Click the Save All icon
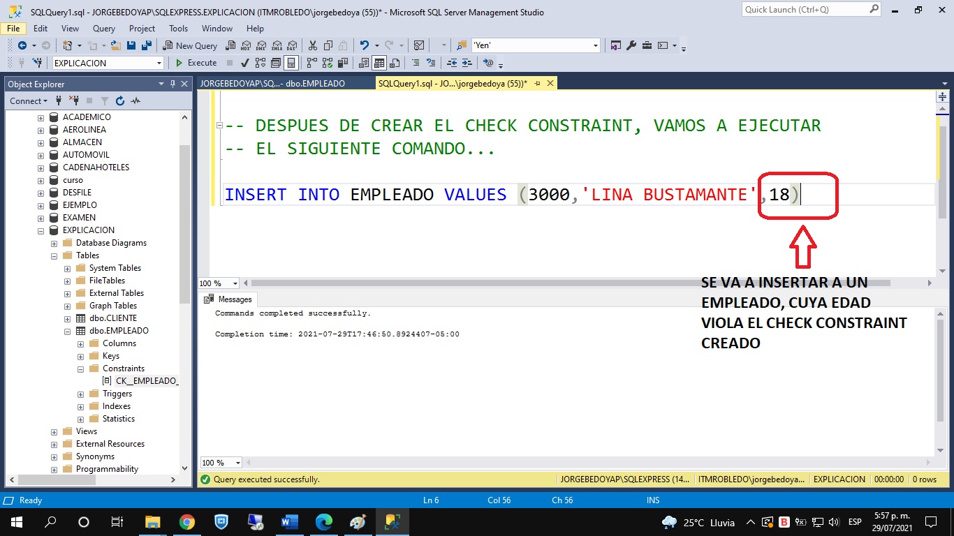Screen dimensions: 954x536 pos(147,45)
